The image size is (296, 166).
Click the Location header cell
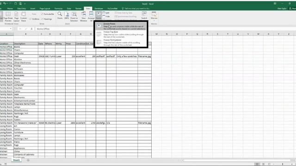[6, 44]
